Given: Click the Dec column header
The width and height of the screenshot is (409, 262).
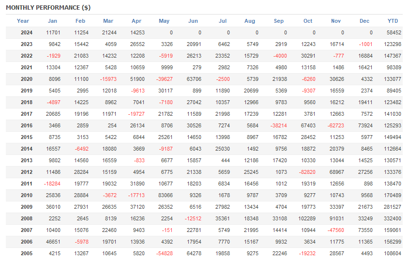Looking at the screenshot, I should [364, 21].
